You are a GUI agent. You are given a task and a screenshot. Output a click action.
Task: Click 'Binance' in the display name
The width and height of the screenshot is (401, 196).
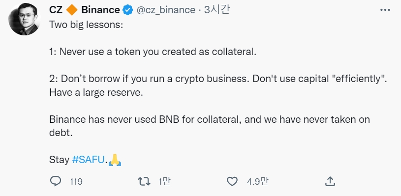pyautogui.click(x=100, y=10)
